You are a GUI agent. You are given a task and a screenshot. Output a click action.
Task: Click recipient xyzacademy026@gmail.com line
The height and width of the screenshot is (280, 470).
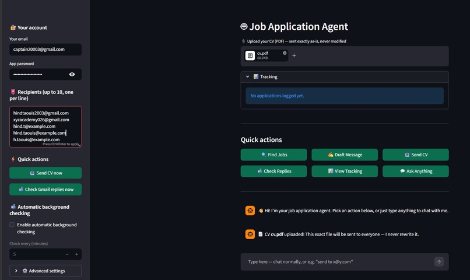click(41, 120)
